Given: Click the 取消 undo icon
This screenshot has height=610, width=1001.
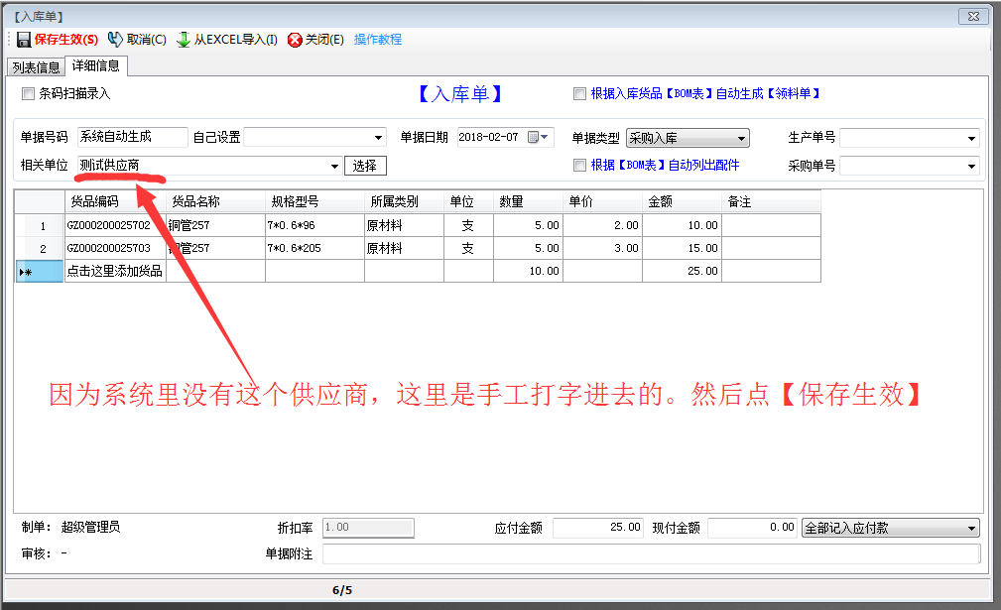Looking at the screenshot, I should (115, 40).
